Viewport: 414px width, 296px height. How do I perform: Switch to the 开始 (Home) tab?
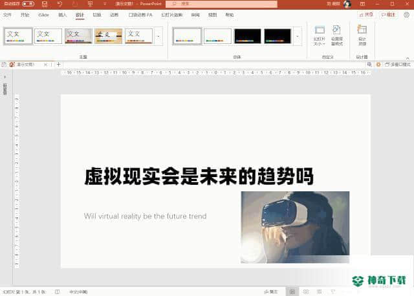tap(25, 15)
